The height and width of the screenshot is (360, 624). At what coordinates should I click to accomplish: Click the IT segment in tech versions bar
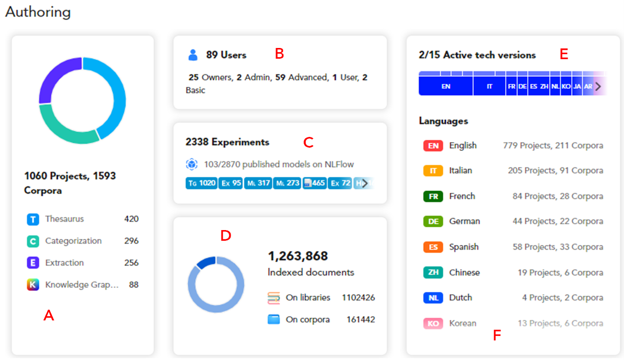click(x=489, y=87)
